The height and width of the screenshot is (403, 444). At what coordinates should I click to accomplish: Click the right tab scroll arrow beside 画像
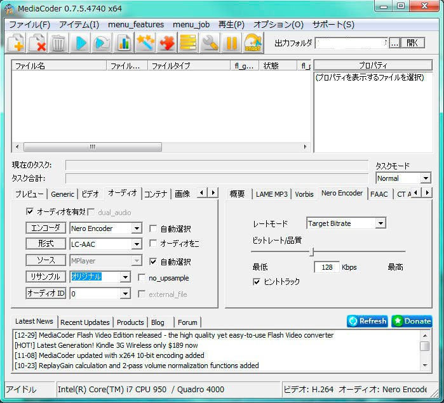(213, 193)
